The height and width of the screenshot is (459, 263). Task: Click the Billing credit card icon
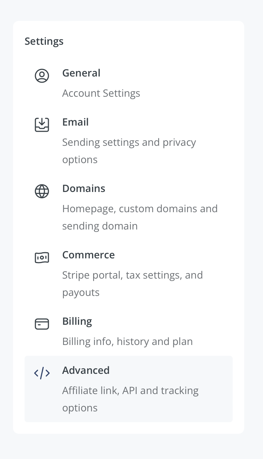(42, 324)
